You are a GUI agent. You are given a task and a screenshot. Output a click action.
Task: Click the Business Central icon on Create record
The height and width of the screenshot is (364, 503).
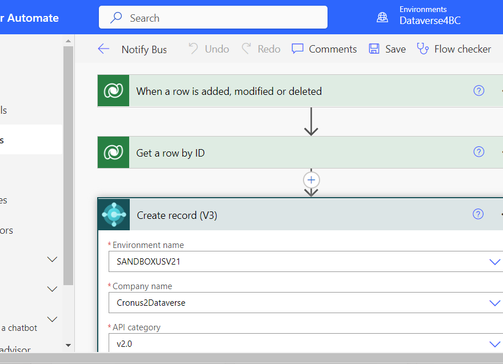[x=114, y=214]
